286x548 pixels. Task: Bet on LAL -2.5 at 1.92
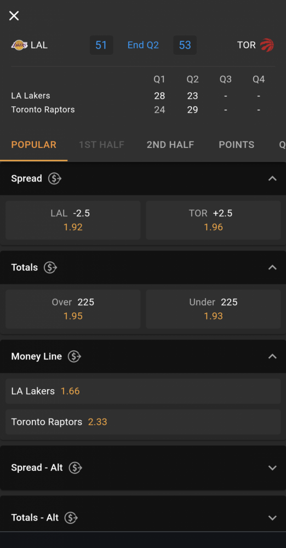[x=73, y=220]
